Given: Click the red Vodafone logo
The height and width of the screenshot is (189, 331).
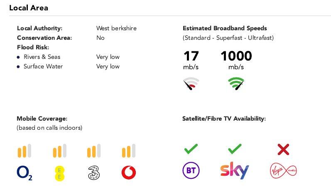Looking at the screenshot, I should pos(129,172).
